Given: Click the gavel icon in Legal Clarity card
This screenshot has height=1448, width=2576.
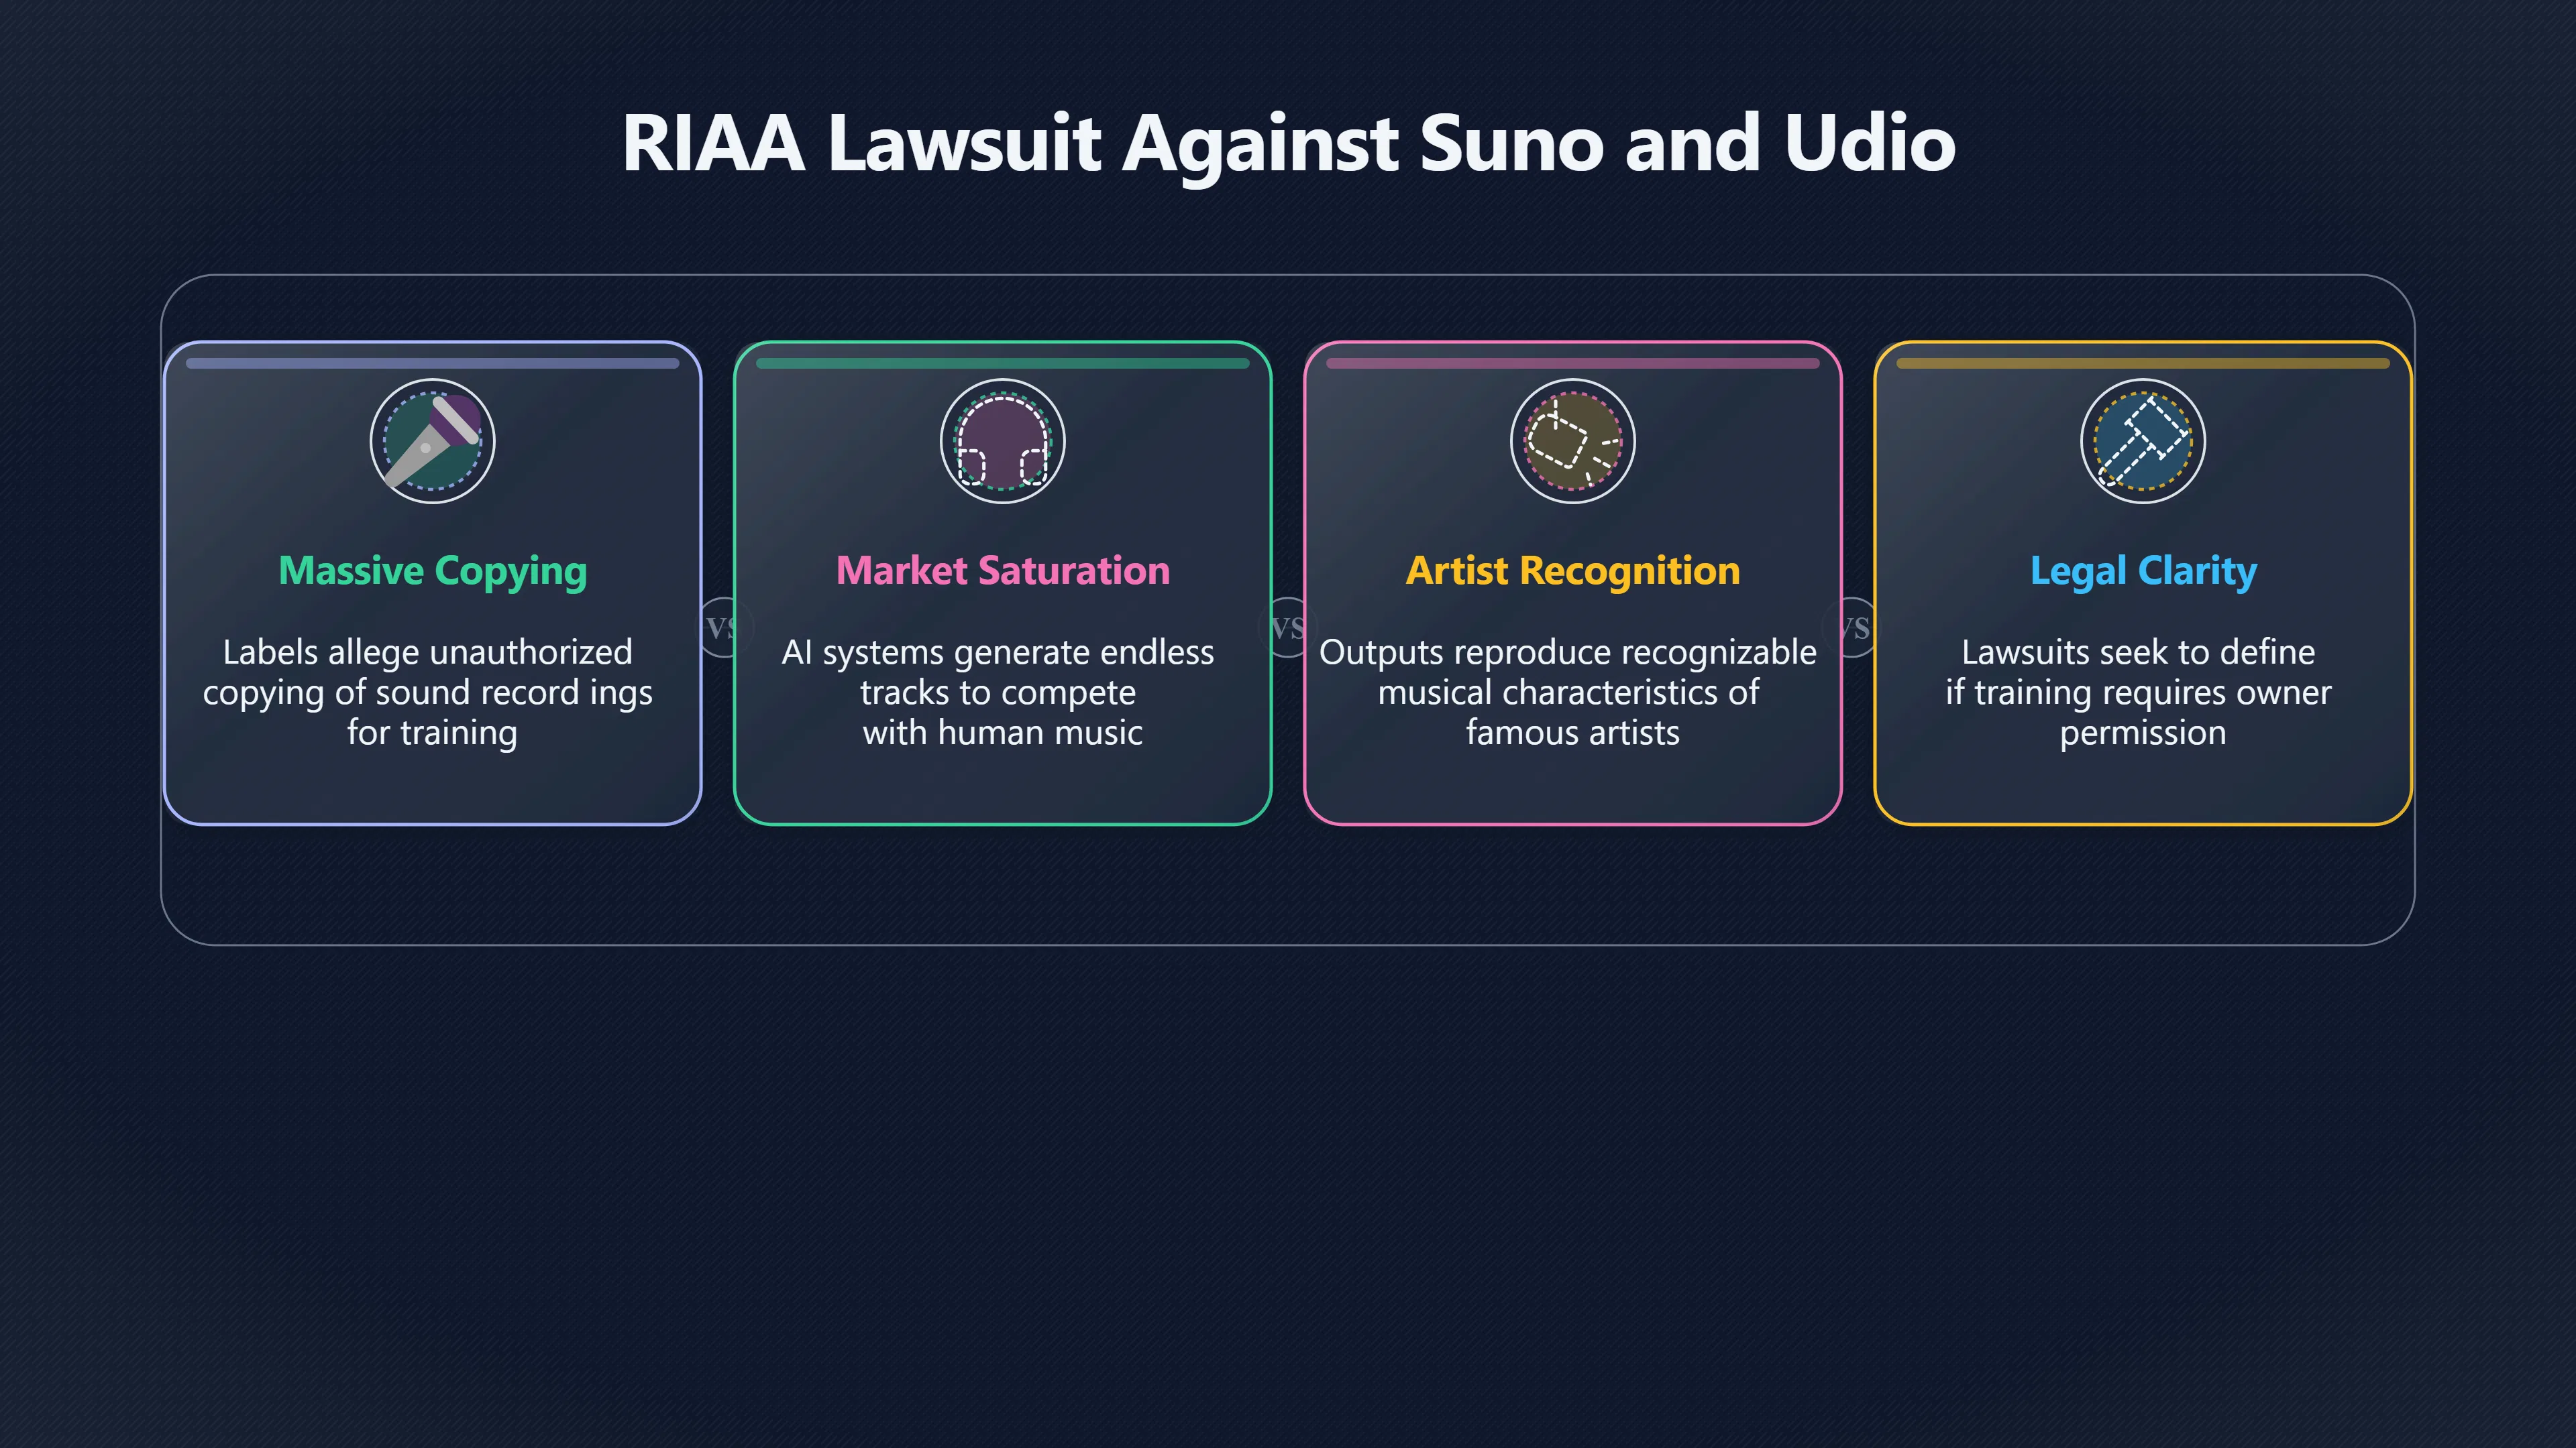Looking at the screenshot, I should [2142, 440].
